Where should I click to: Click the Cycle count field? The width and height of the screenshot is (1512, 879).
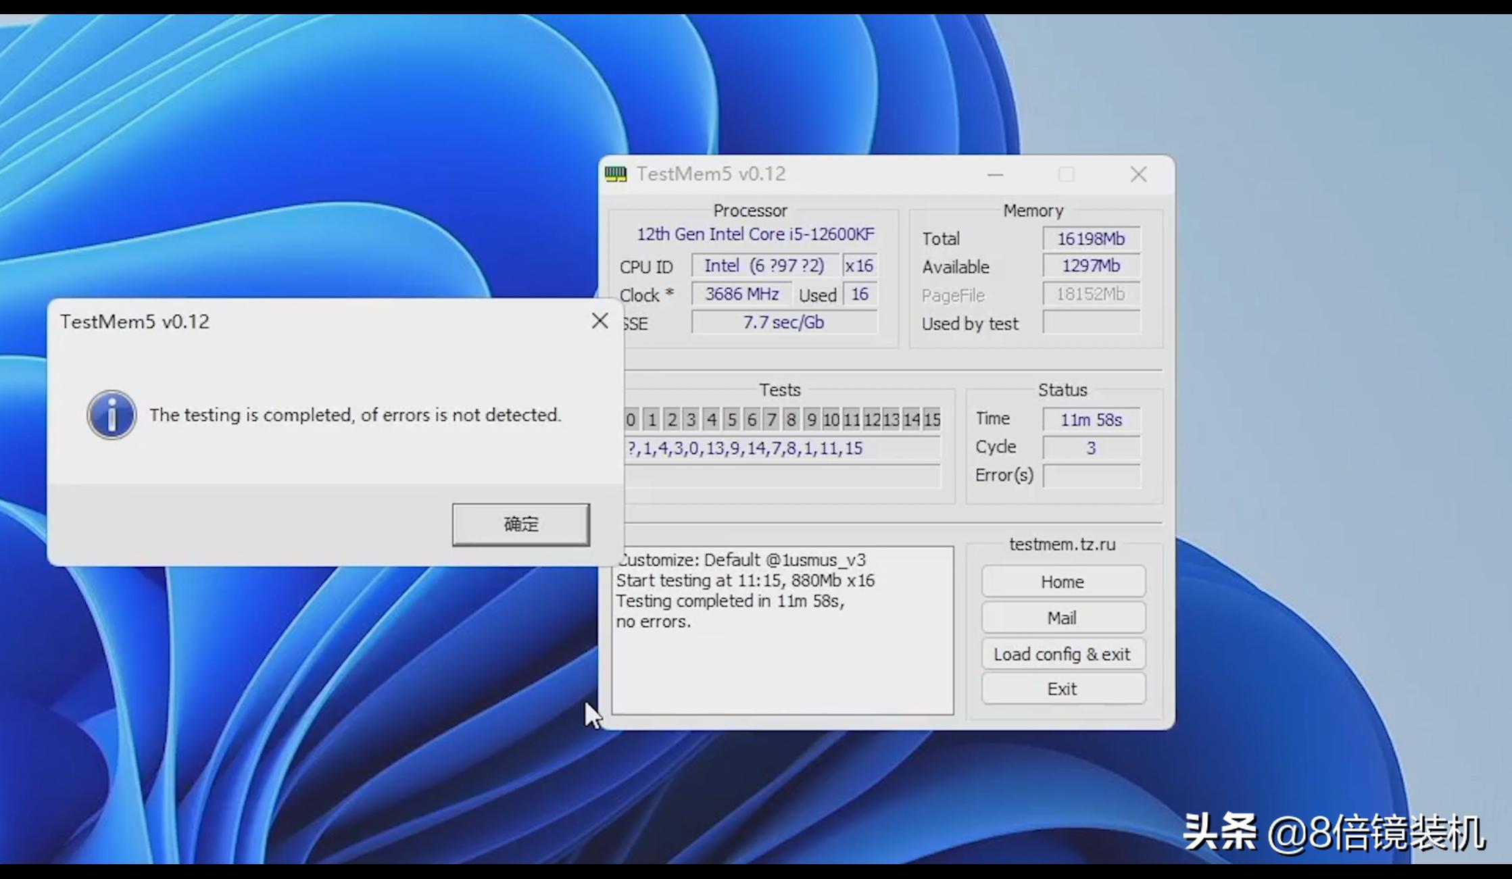click(1091, 448)
